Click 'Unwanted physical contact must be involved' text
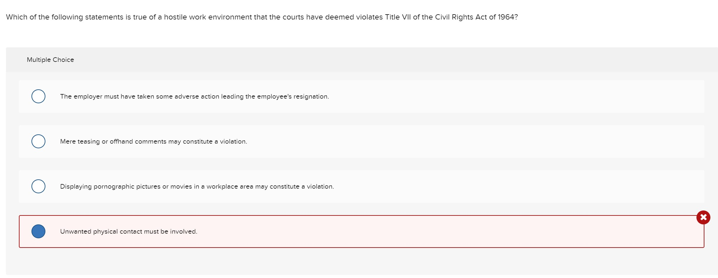This screenshot has width=718, height=278. tap(128, 231)
